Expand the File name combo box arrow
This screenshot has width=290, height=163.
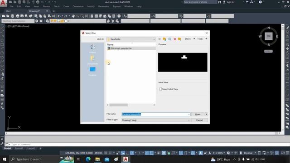coord(188,115)
